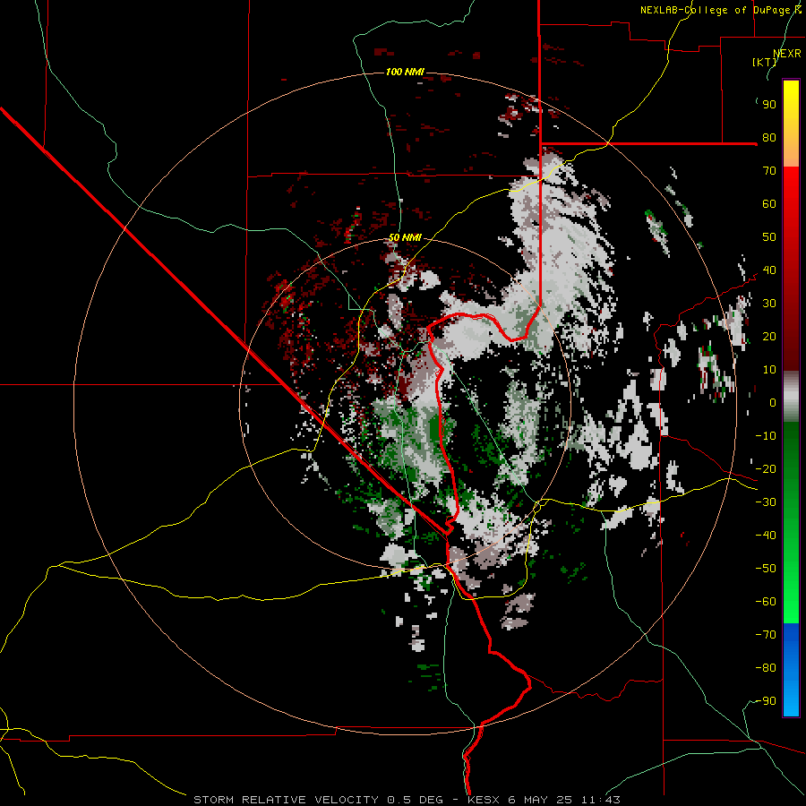
Task: Select the 60 value on velocity scale
Action: (x=769, y=204)
